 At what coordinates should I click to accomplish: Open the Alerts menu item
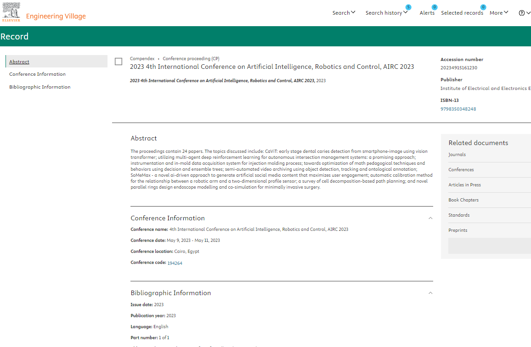click(427, 13)
